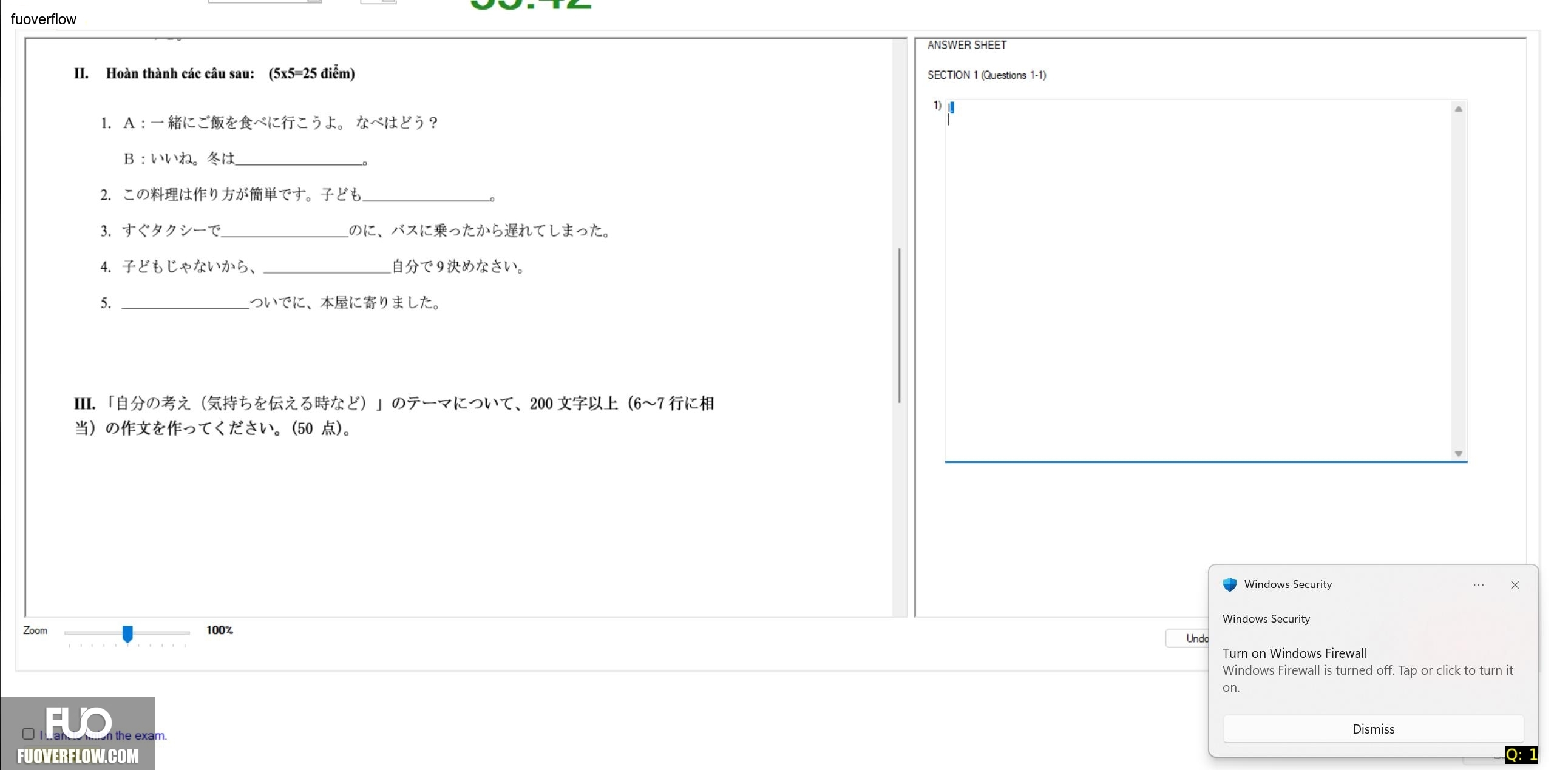Click question 4 line 子どもじゃないから
The image size is (1554, 770).
(x=313, y=266)
